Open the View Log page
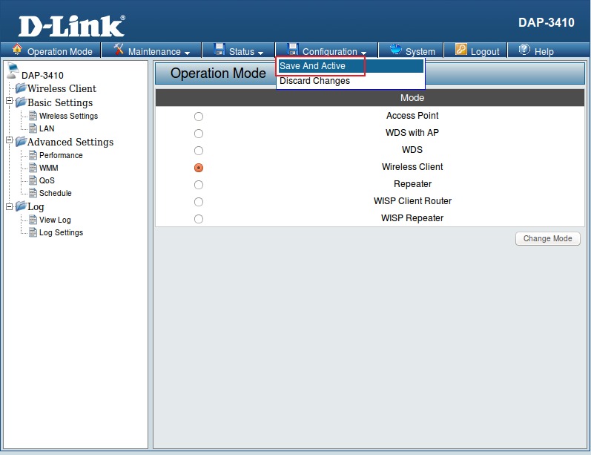This screenshot has width=591, height=455. click(x=55, y=220)
